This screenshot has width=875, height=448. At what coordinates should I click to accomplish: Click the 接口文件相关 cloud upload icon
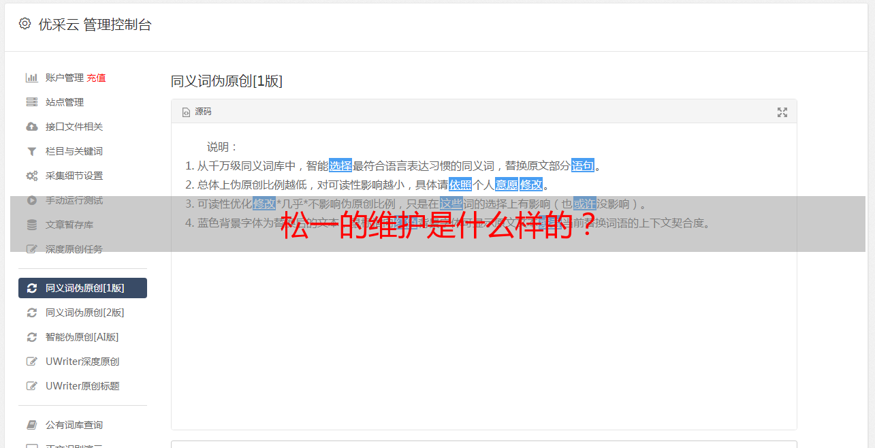click(31, 127)
